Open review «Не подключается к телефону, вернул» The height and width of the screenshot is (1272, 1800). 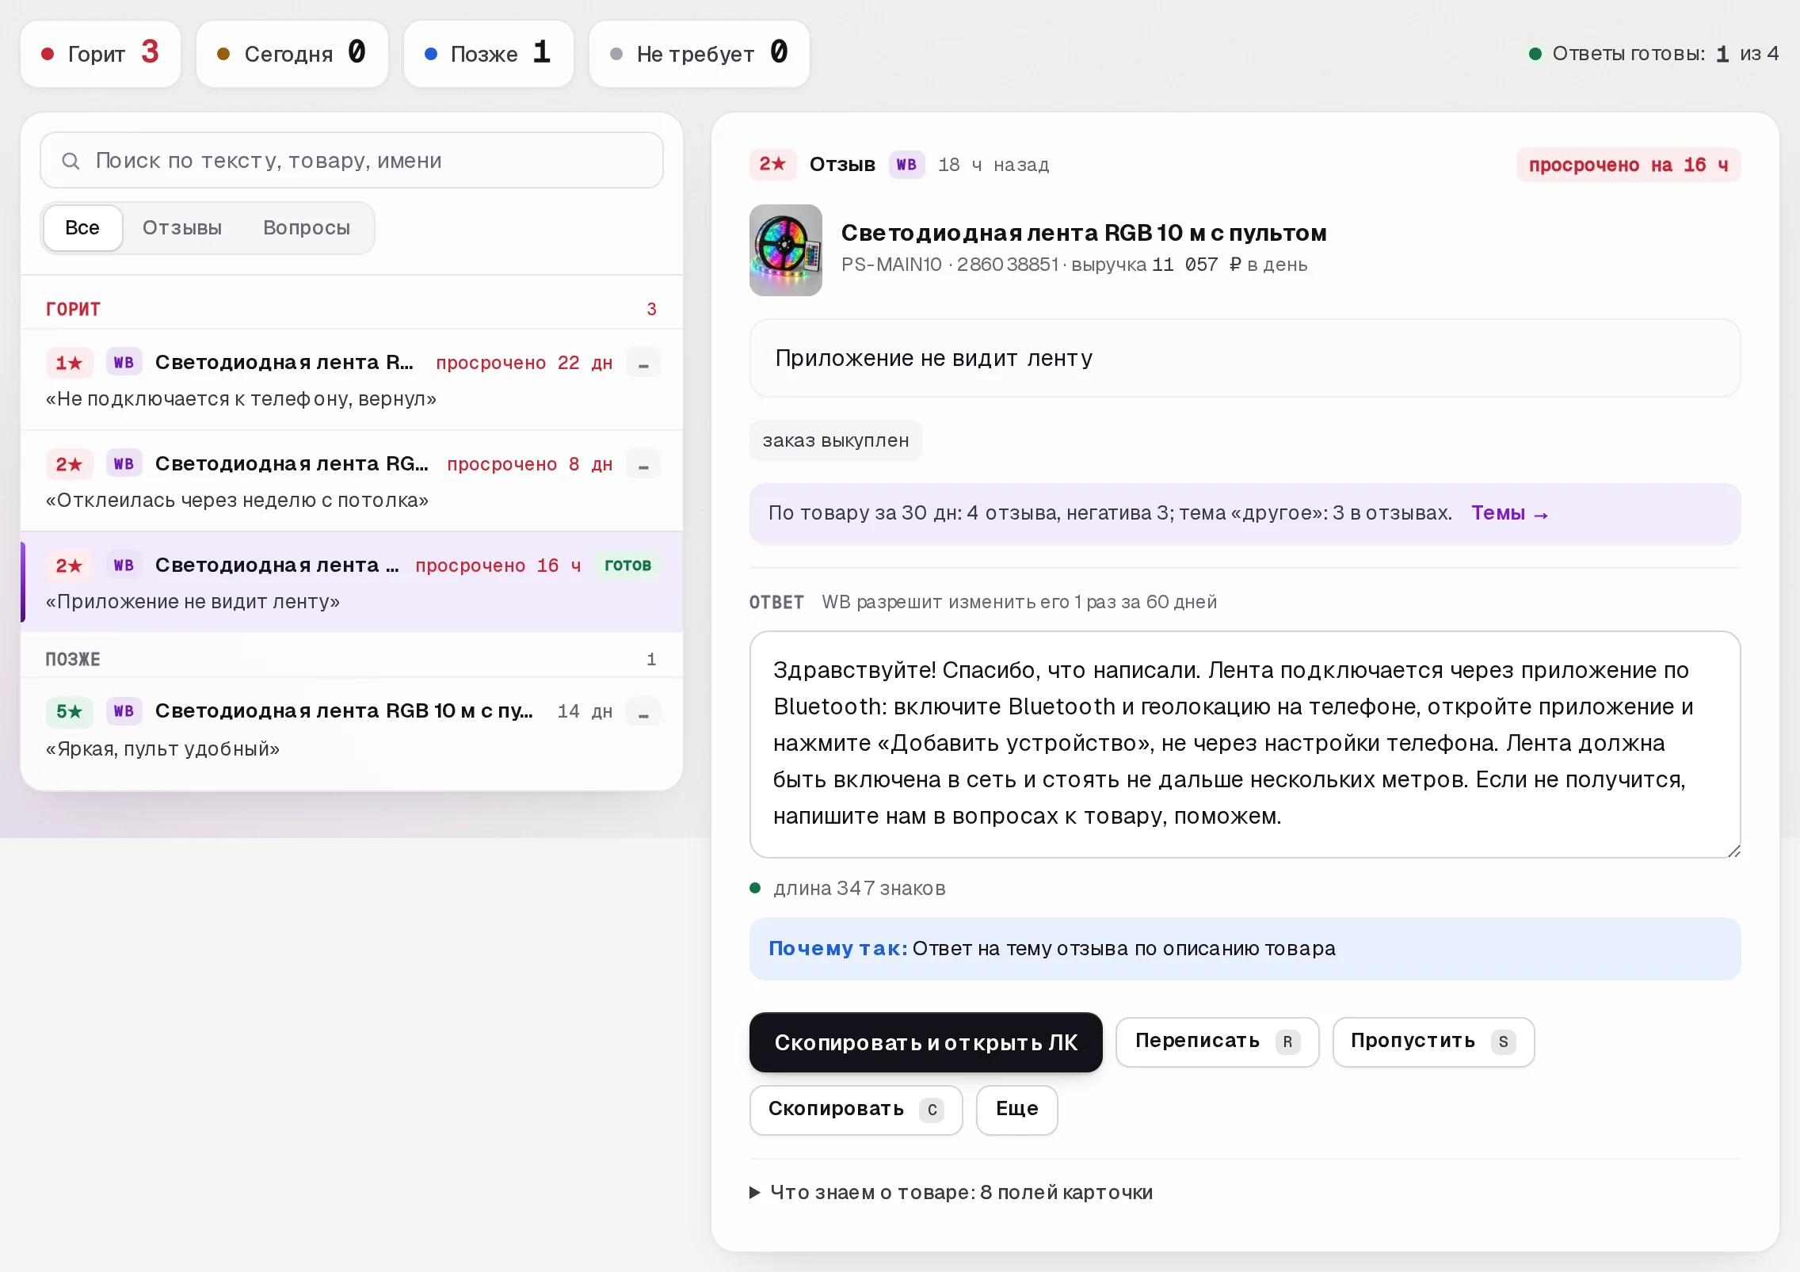(x=352, y=380)
